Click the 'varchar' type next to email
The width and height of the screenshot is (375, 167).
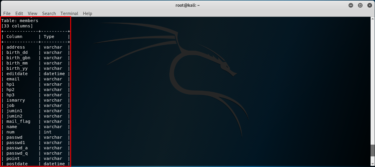[x=53, y=79]
